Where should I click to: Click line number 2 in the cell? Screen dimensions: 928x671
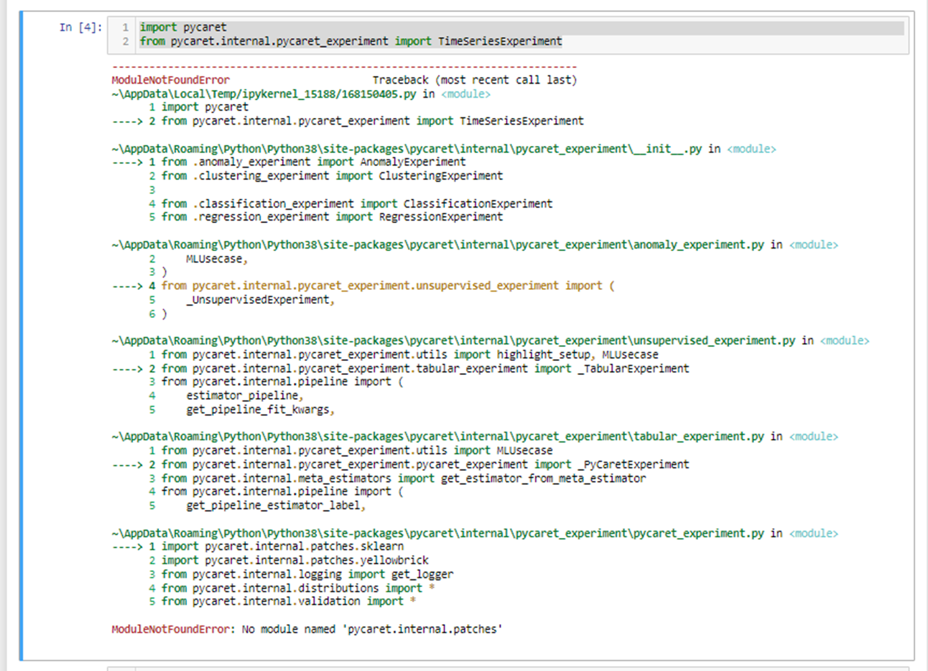(x=125, y=41)
